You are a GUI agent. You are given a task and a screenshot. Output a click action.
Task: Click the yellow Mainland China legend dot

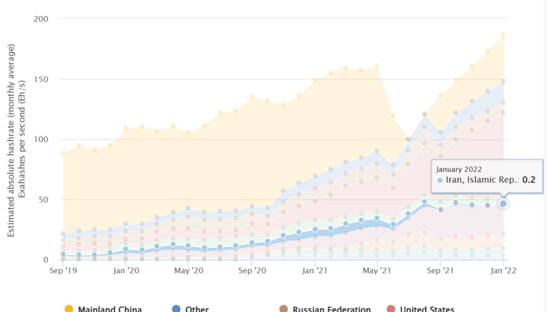68,309
